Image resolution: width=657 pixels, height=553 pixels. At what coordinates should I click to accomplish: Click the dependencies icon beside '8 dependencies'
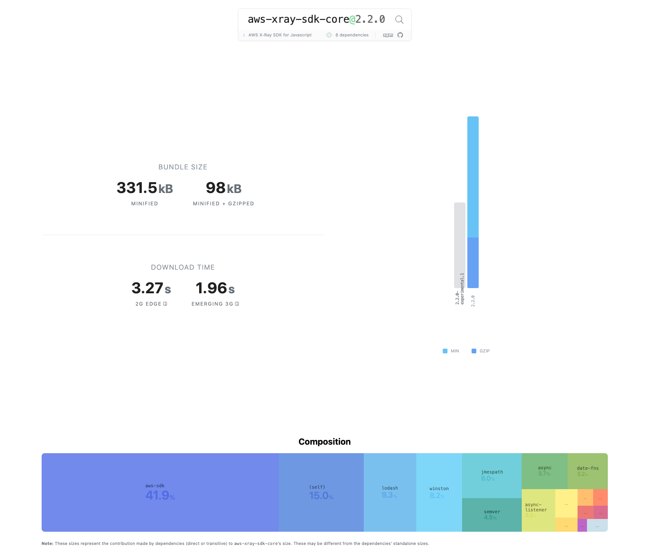[329, 35]
